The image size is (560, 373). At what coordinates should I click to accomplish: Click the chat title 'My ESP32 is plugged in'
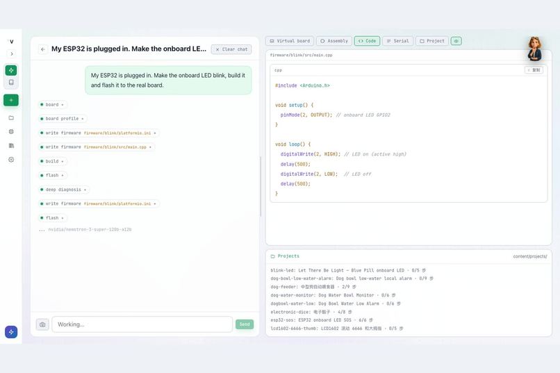[x=129, y=49]
